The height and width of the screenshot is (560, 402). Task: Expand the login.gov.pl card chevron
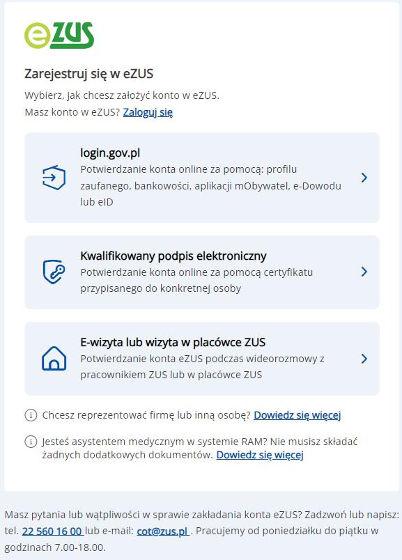(x=364, y=177)
